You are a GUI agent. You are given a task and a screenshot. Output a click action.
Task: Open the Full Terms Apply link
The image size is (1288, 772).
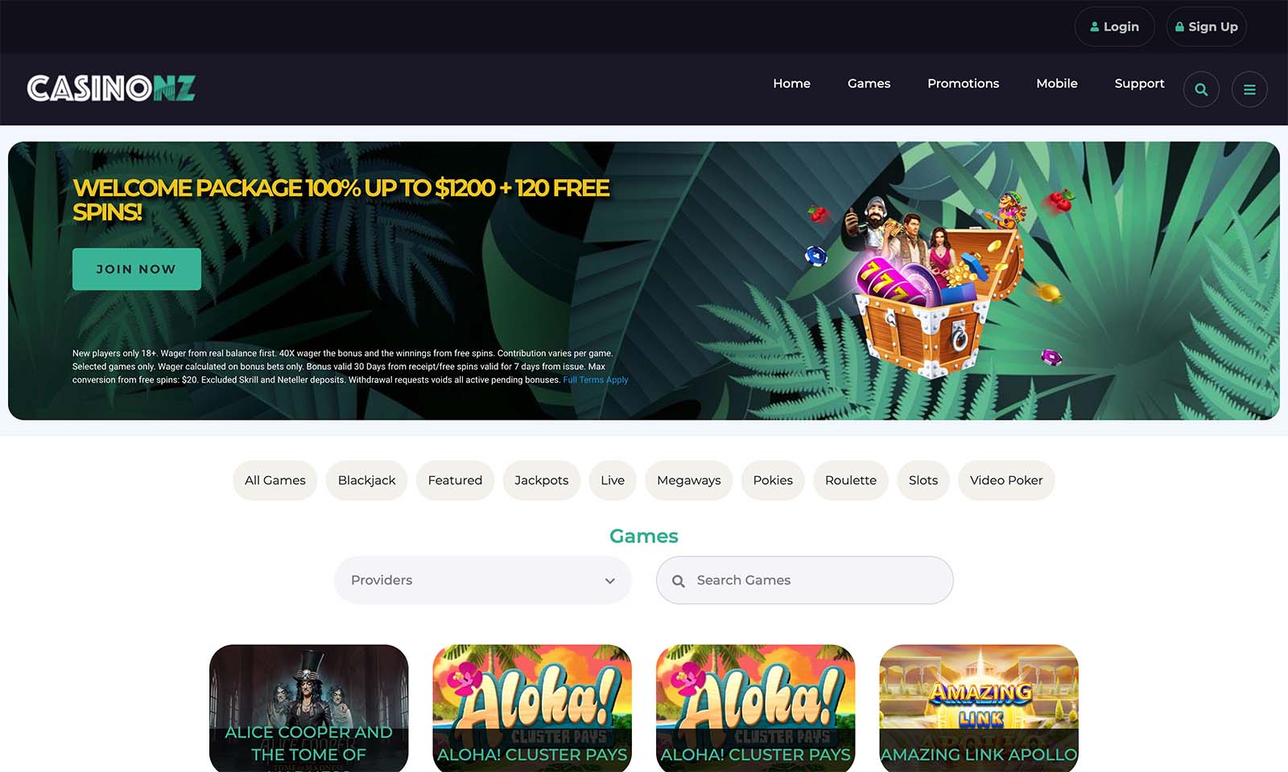596,380
